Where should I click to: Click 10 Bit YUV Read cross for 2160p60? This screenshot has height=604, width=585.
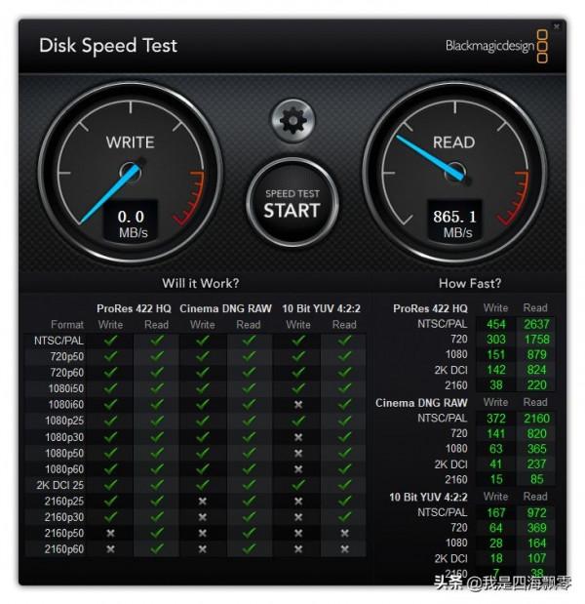point(344,549)
